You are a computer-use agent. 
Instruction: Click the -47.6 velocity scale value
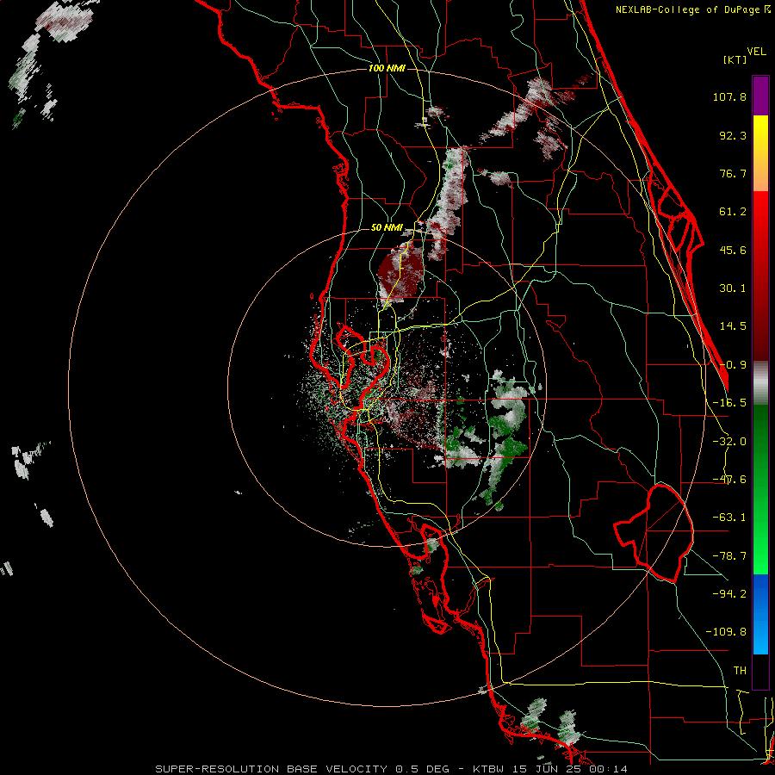click(729, 480)
